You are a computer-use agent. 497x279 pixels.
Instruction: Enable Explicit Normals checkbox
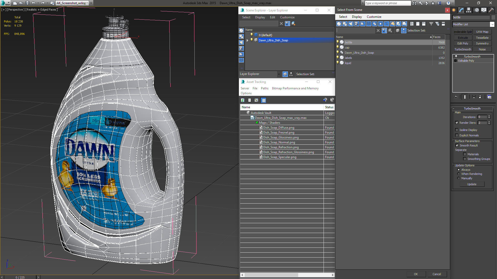[x=457, y=135]
